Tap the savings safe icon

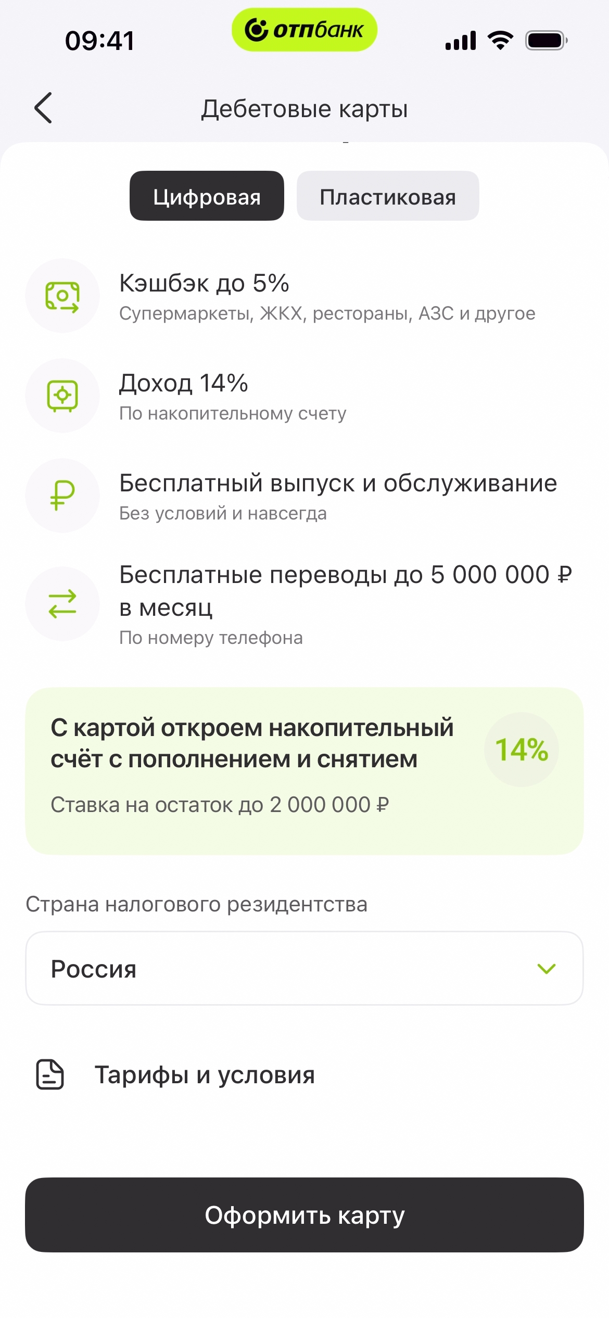point(62,396)
